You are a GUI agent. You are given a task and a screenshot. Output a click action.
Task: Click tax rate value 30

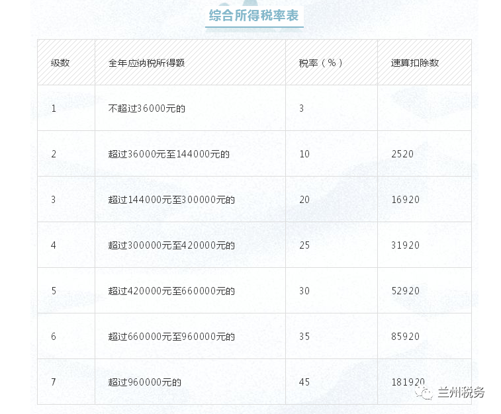(304, 291)
